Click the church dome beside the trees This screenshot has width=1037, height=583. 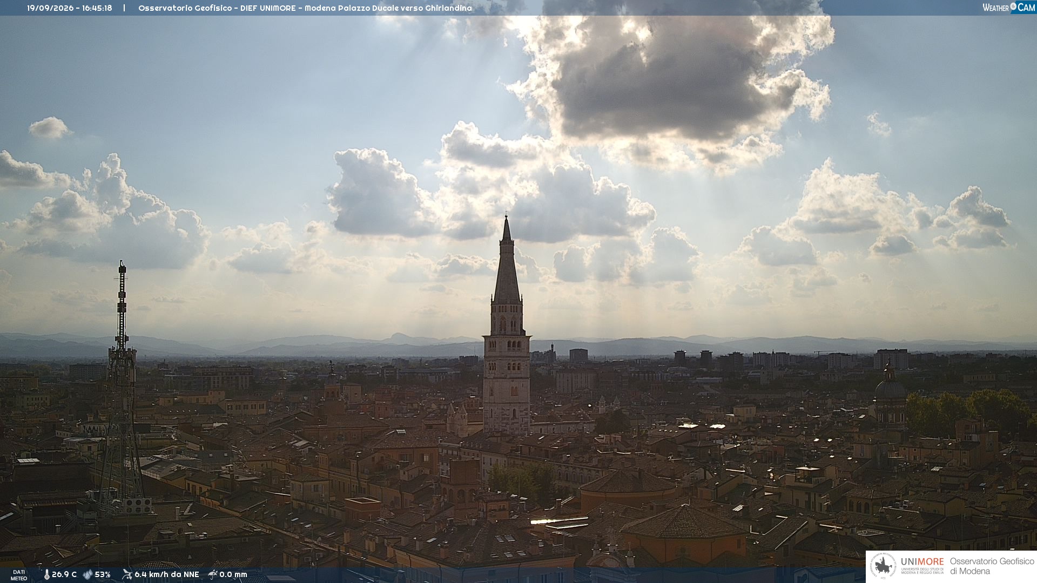pyautogui.click(x=890, y=389)
